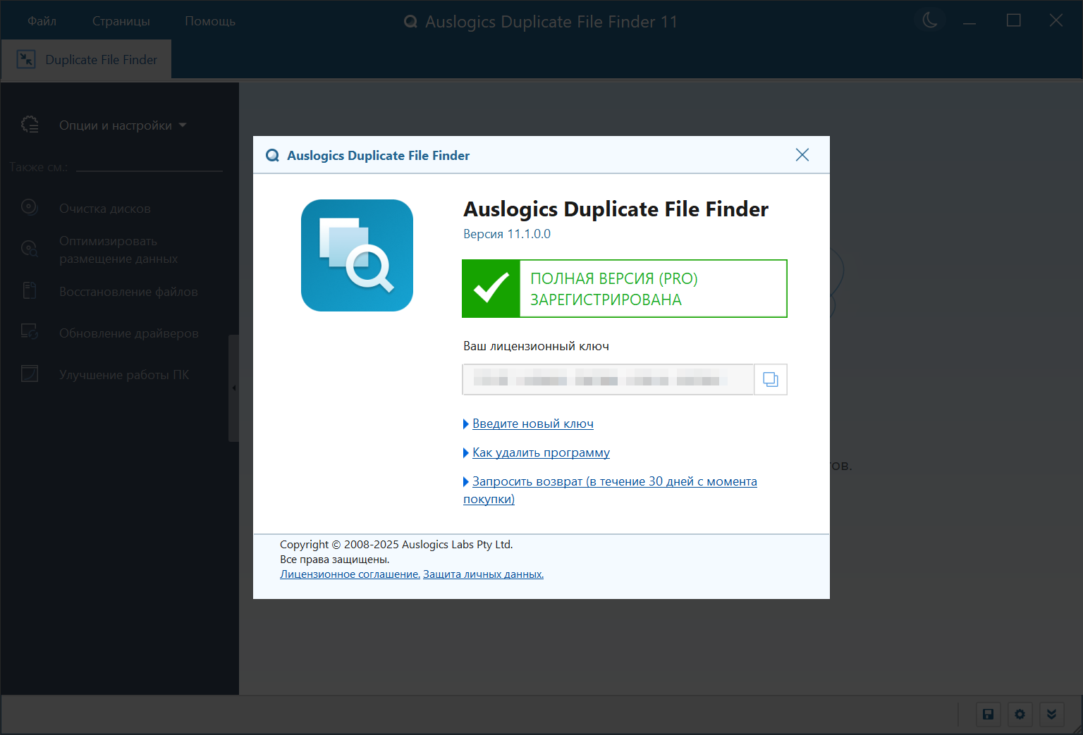This screenshot has height=735, width=1083.
Task: Open Обновление драйверов in the sidebar
Action: 129,333
